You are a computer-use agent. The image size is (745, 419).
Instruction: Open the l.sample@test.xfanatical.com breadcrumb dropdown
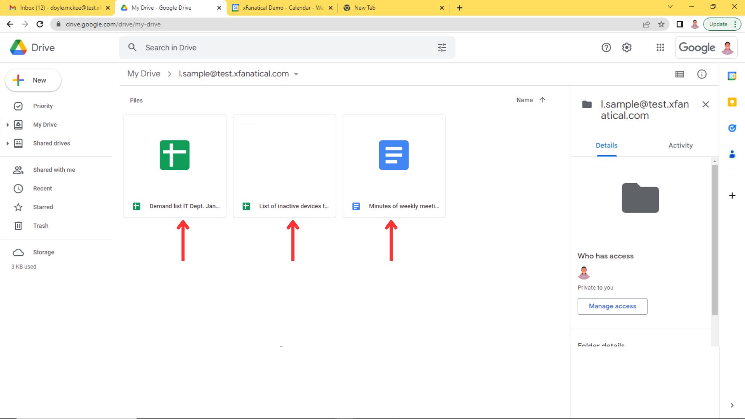pos(296,74)
